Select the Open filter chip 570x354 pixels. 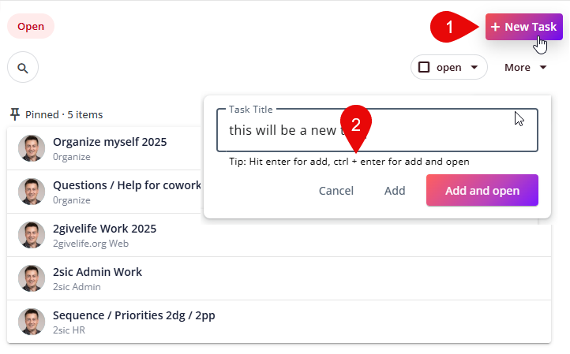point(31,26)
